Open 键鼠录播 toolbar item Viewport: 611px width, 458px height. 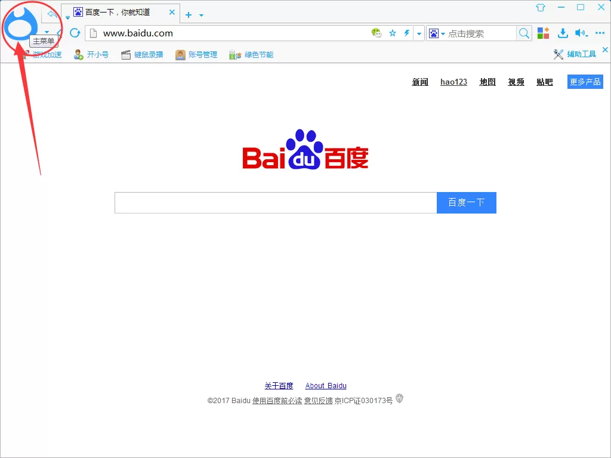click(142, 54)
